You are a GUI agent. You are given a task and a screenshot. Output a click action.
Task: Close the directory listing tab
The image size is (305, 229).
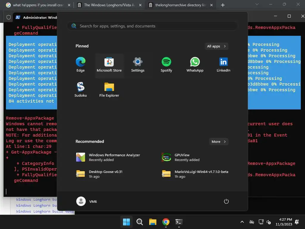211,5
